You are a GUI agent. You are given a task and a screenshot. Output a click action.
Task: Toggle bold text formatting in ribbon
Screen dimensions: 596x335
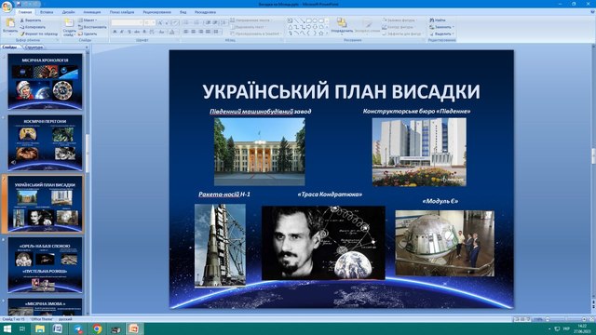(x=115, y=32)
